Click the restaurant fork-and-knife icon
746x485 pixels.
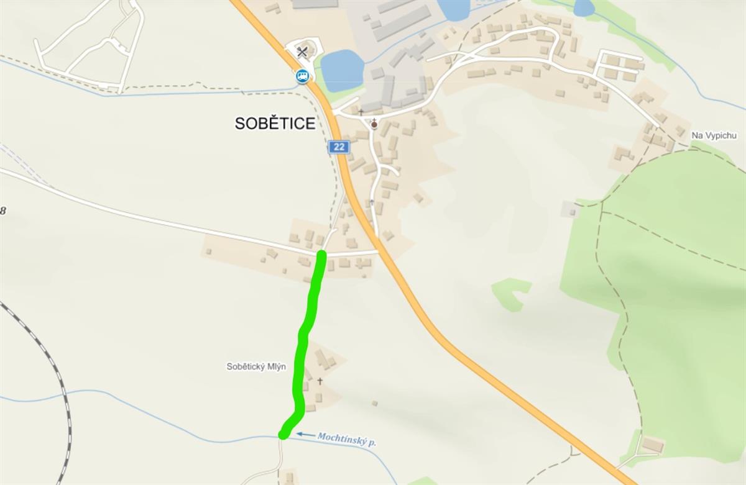[302, 52]
